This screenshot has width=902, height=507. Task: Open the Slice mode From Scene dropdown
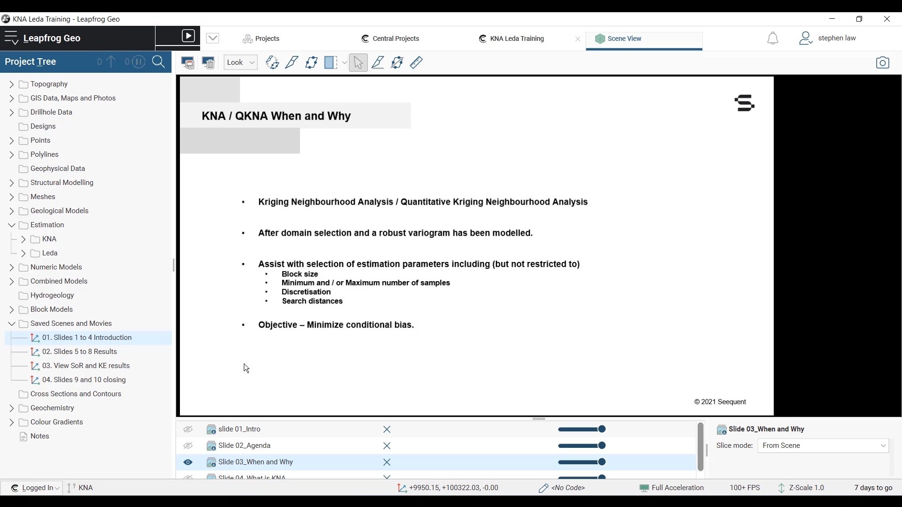(823, 446)
